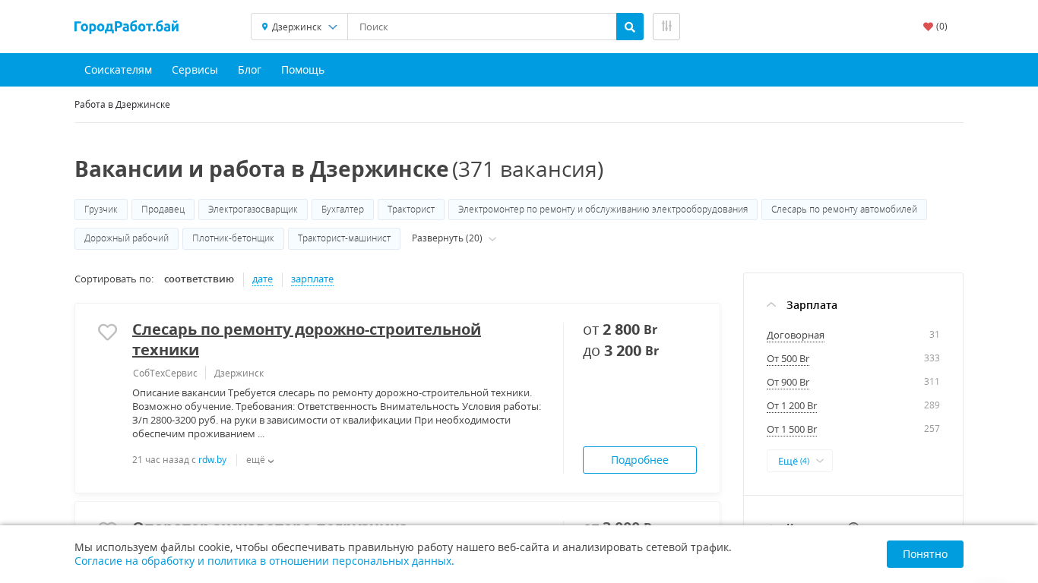Select Электромонтер по ремонту tag
The width and height of the screenshot is (1038, 583).
(603, 210)
